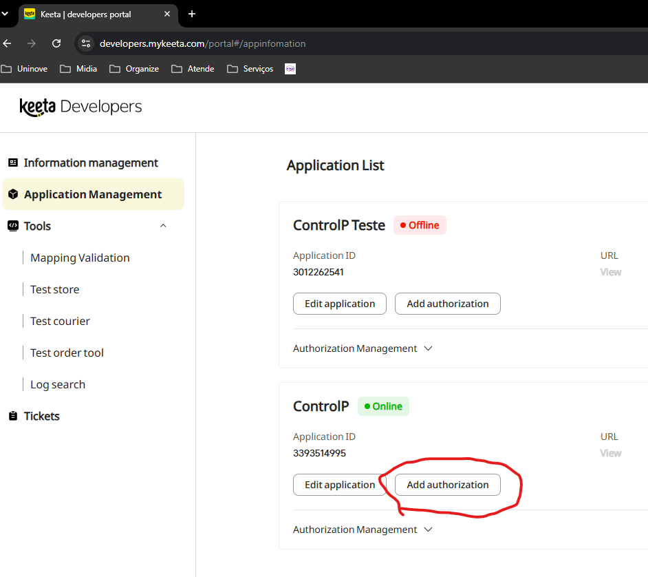Click the browser address bar URL
Viewport: 648px width, 577px height.
click(202, 43)
